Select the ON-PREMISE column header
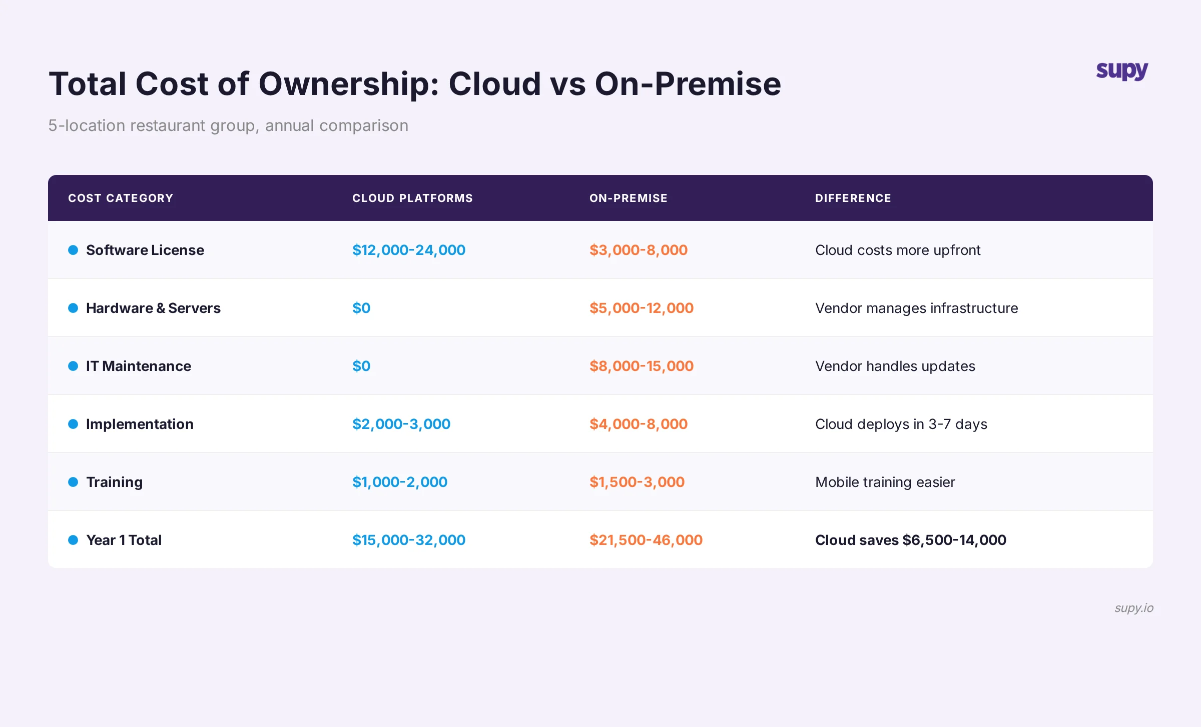 coord(628,198)
